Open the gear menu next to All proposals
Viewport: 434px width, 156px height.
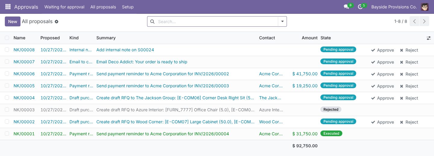[56, 22]
